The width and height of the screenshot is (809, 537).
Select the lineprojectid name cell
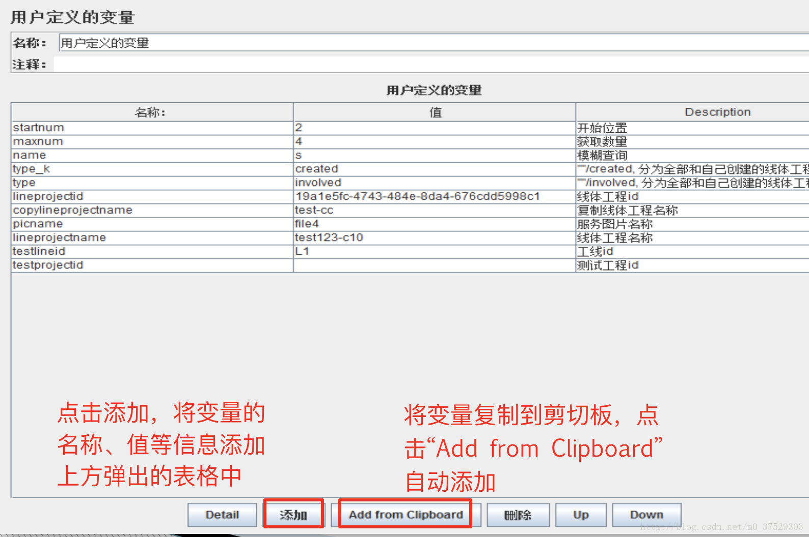152,196
